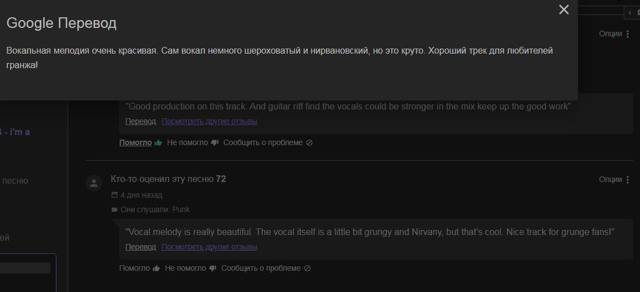This screenshot has height=292, width=640.
Task: Close the Google Перевод popup
Action: point(564,9)
